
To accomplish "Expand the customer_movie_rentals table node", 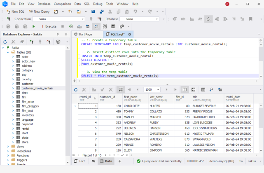I will (x=13, y=88).
